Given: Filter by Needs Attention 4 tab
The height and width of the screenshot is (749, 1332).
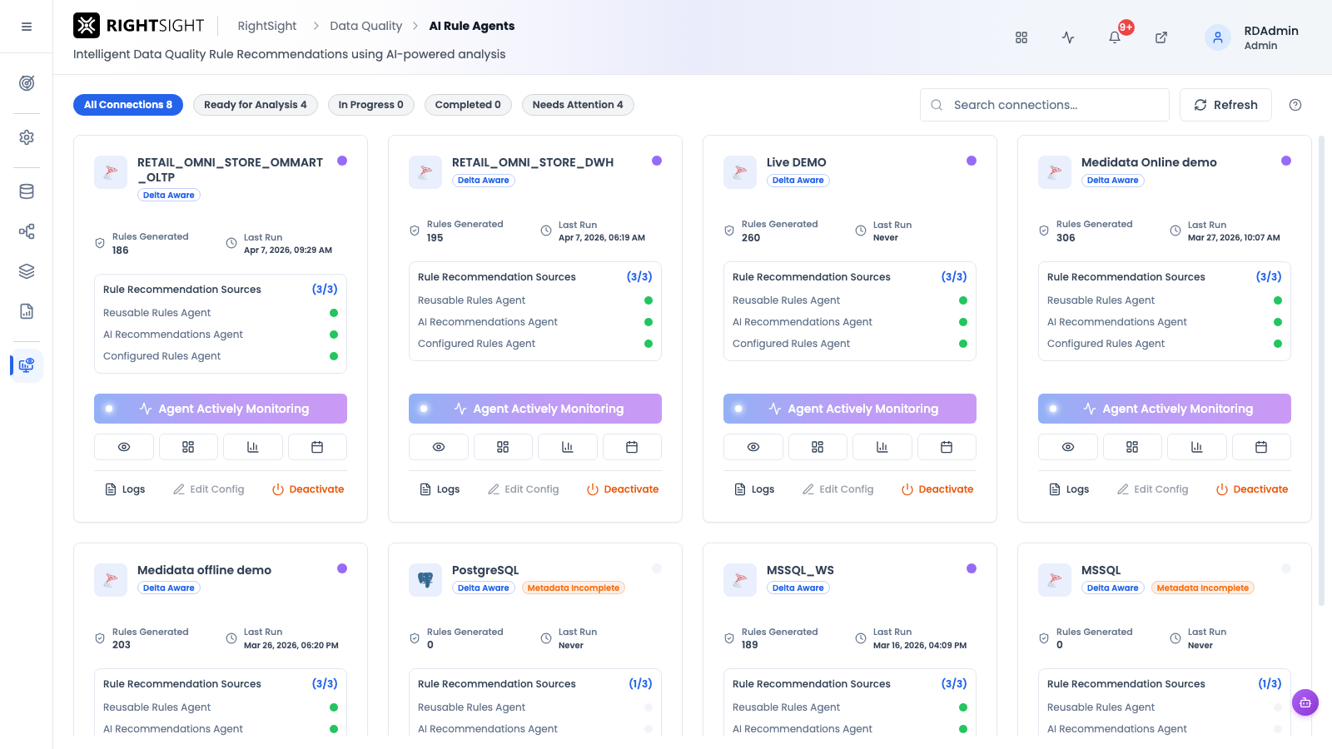Looking at the screenshot, I should (578, 105).
